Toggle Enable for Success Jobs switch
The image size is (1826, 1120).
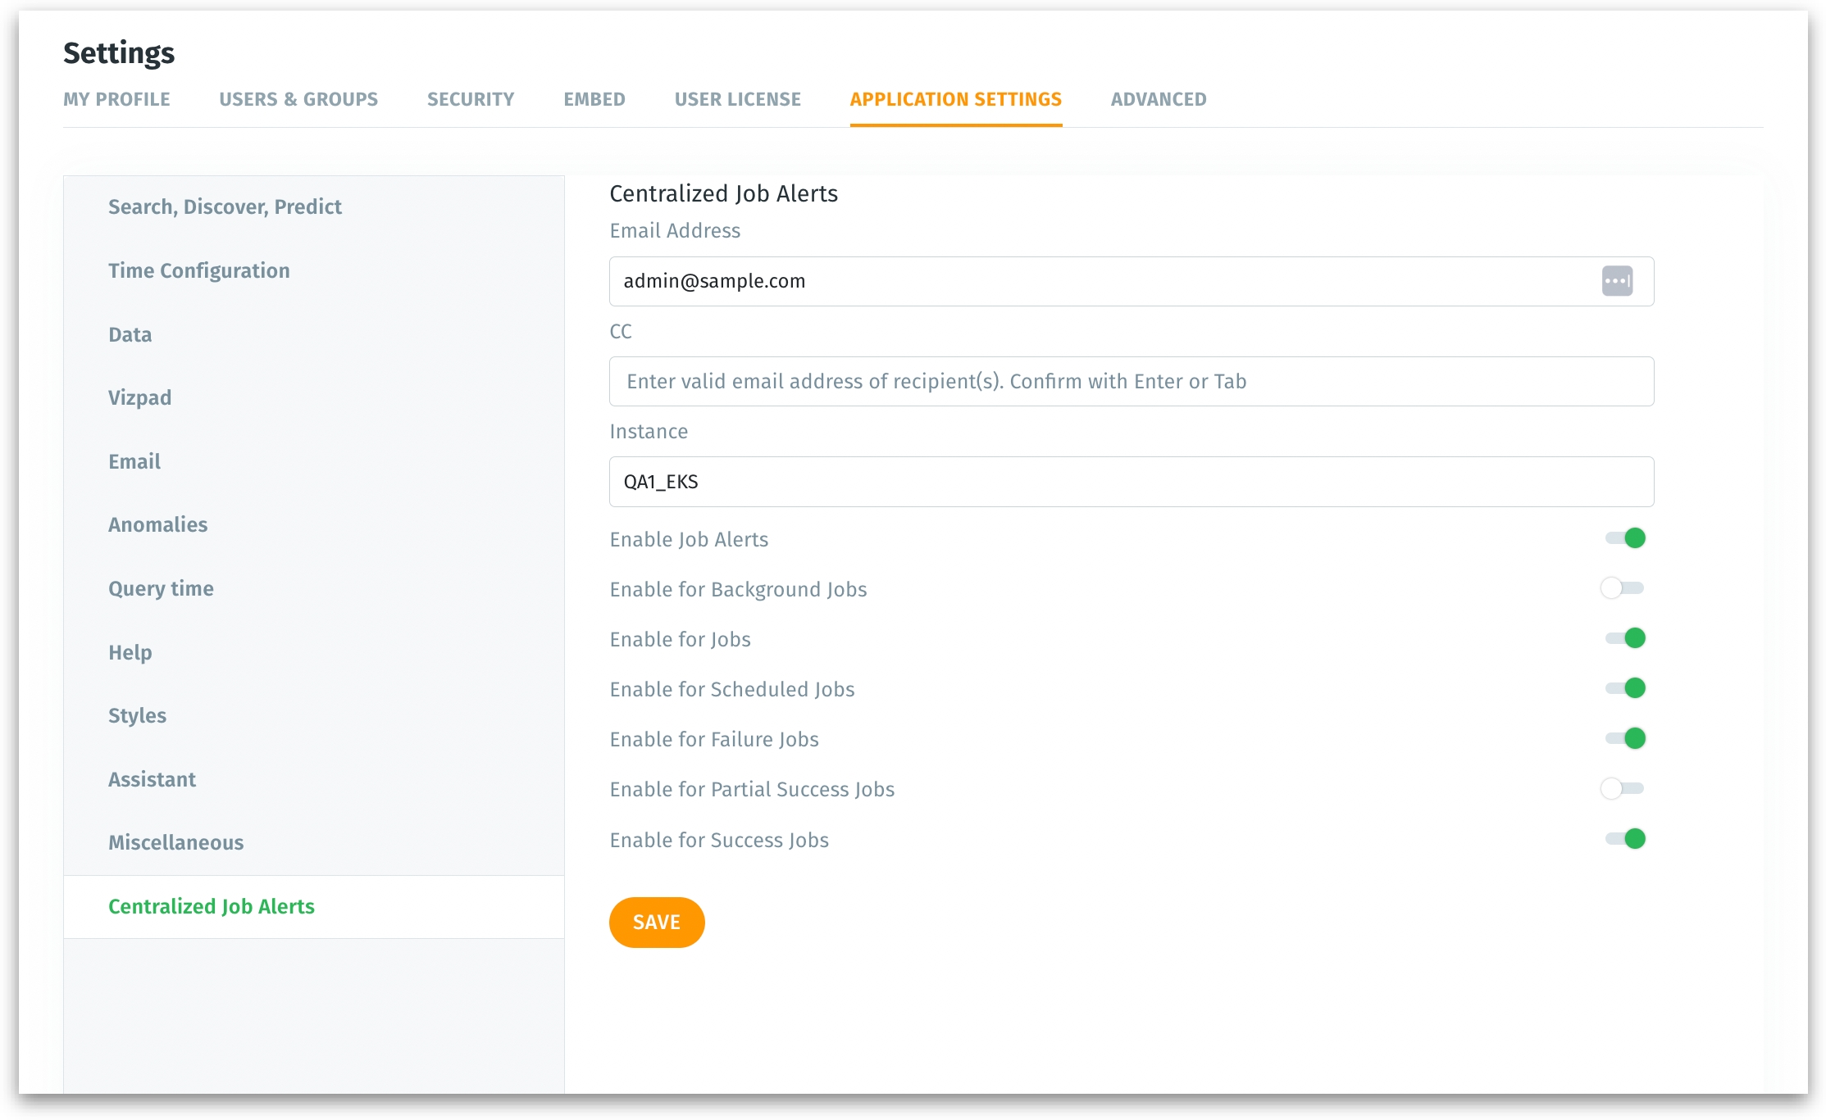click(1625, 839)
